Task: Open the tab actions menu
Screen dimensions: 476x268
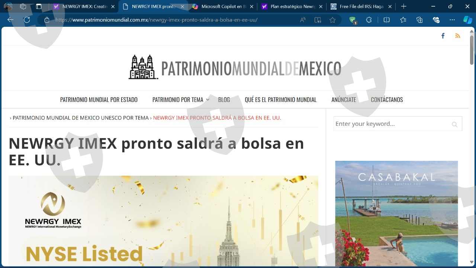Action: click(39, 6)
